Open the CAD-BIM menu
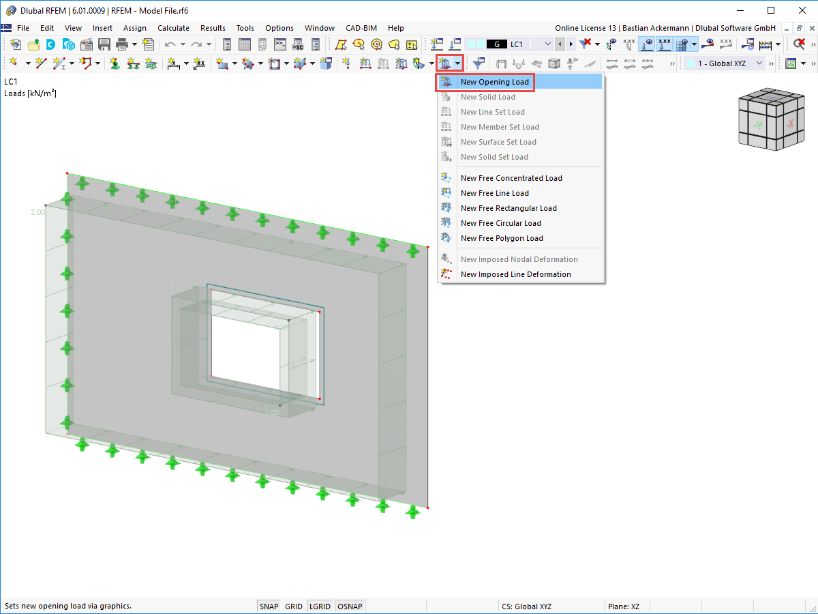 pos(361,28)
